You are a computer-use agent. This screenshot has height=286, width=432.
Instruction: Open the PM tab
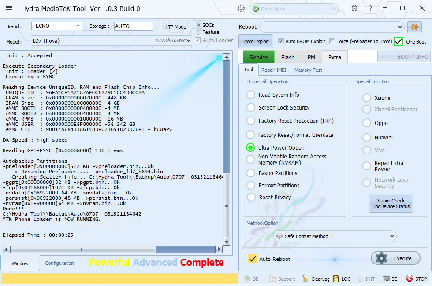[x=311, y=57]
